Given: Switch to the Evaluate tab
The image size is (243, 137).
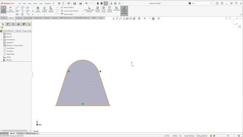Looking at the screenshot, I should [55, 18].
